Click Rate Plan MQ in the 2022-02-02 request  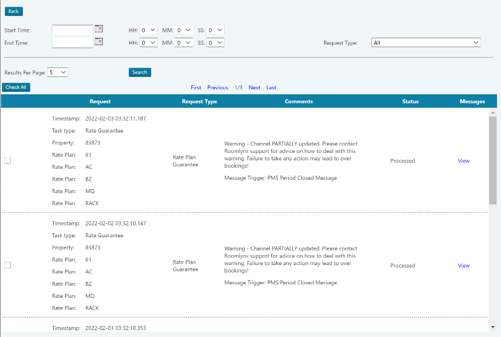[x=90, y=296]
